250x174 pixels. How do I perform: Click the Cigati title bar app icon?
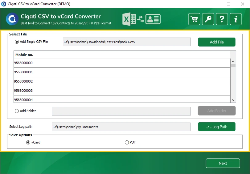(3, 4)
